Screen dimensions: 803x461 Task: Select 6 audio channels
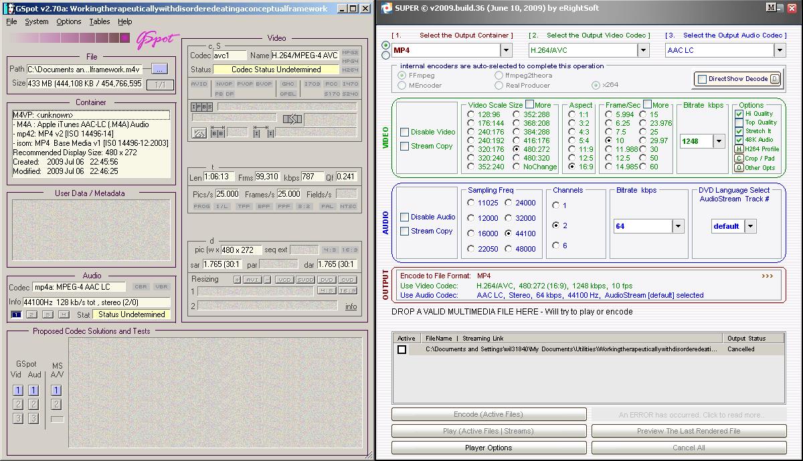tap(556, 246)
